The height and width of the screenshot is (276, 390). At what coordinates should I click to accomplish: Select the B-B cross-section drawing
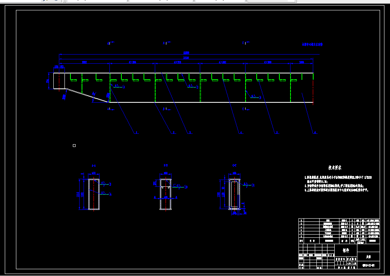[x=166, y=194]
